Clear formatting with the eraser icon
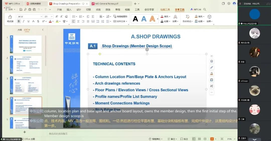Image resolution: width=271 pixels, height=141 pixels. click(x=66, y=16)
